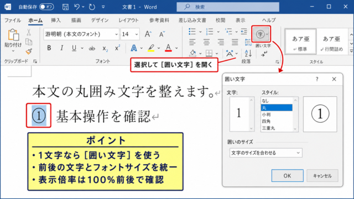Toggle Underline formatting
The image size is (354, 199).
coord(74,48)
